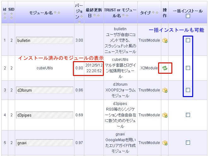Sort 最終更新日 column with up arrow

[x=94, y=15]
